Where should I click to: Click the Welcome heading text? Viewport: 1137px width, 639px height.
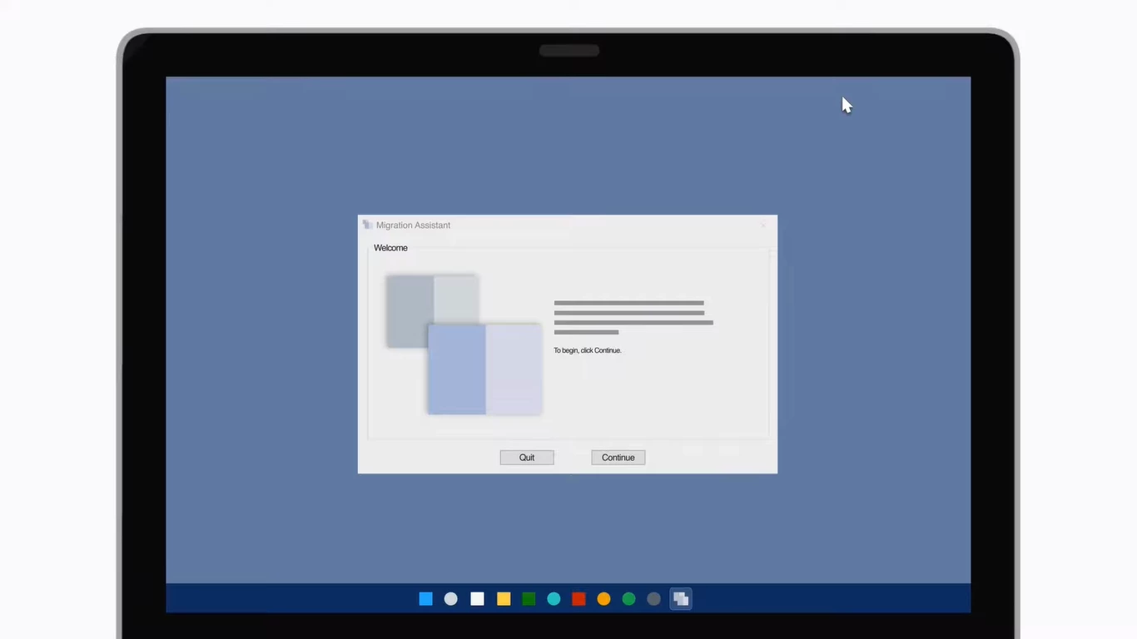click(x=390, y=248)
